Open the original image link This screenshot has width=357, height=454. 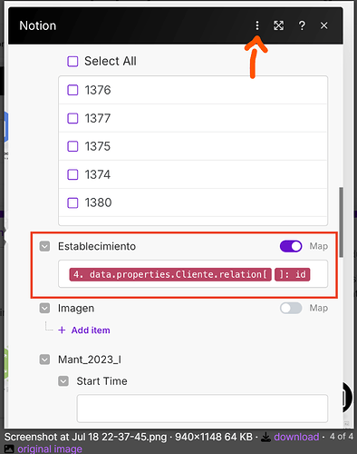point(50,449)
